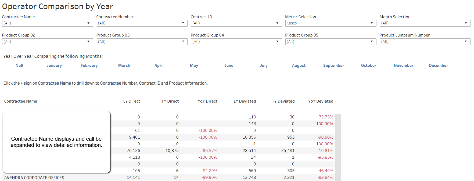Select the LY Deviated column header
The height and width of the screenshot is (181, 474).
245,101
